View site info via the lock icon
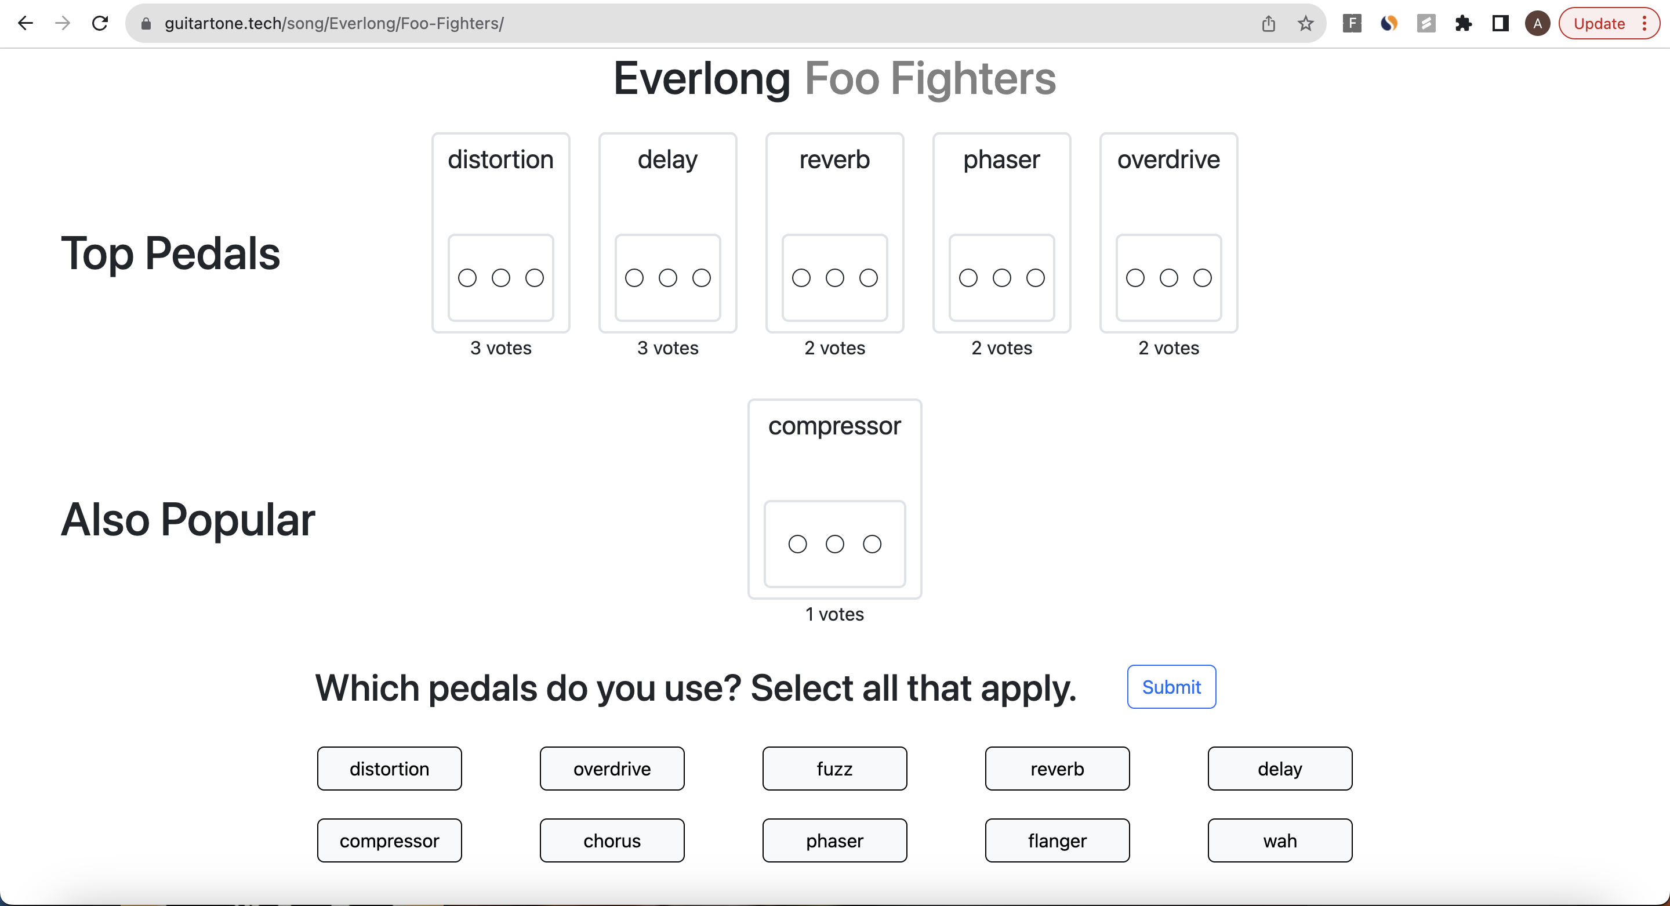1670x906 pixels. 146,23
